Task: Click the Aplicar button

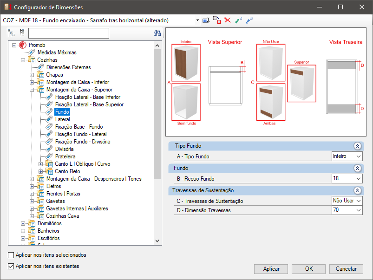Action: click(x=271, y=269)
